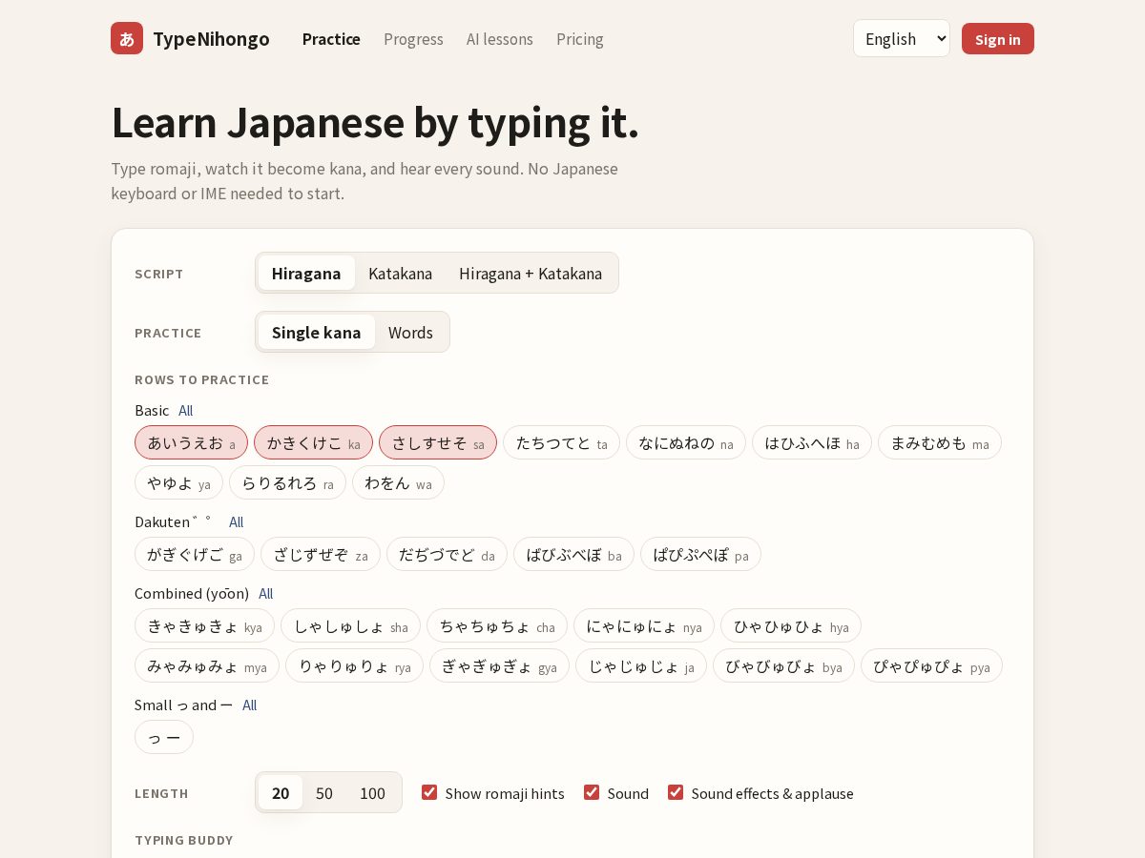The height and width of the screenshot is (858, 1145).
Task: Enable the わをん wa row
Action: [398, 482]
